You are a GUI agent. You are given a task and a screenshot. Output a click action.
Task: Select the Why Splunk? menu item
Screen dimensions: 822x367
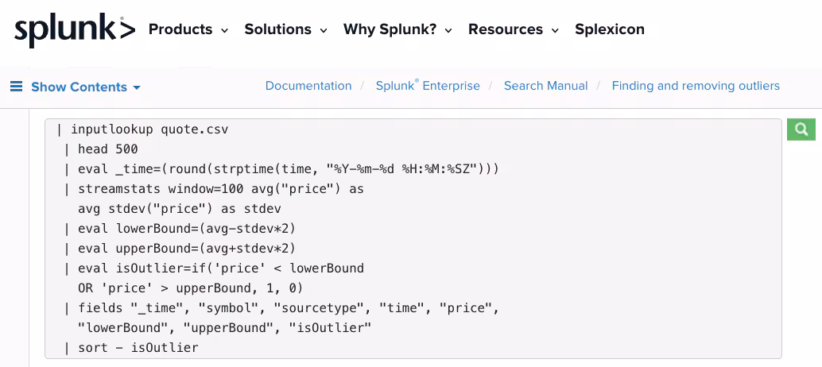(x=390, y=29)
